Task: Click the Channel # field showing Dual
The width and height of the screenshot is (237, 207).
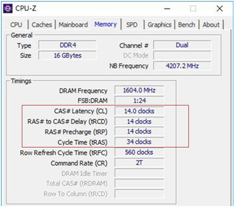Action: tap(182, 45)
